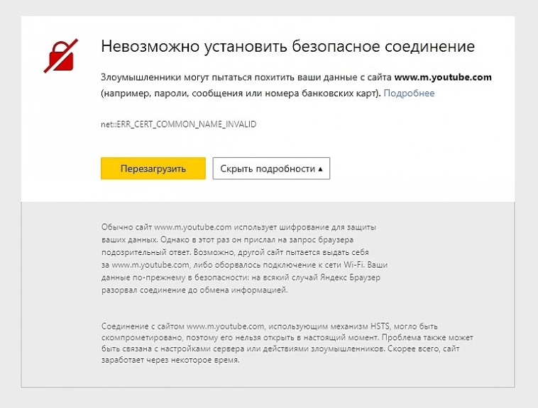Click the line разорвал соединение до обмена информацией
Screen dimensions: 538x408
[194, 290]
